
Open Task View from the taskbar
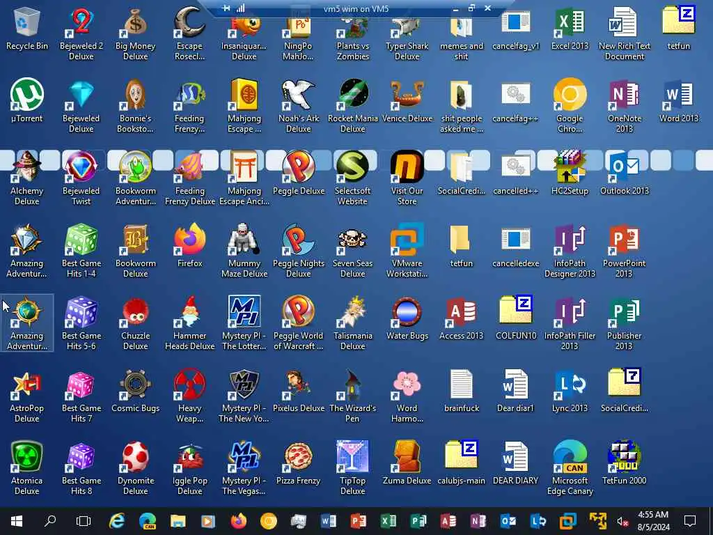84,521
